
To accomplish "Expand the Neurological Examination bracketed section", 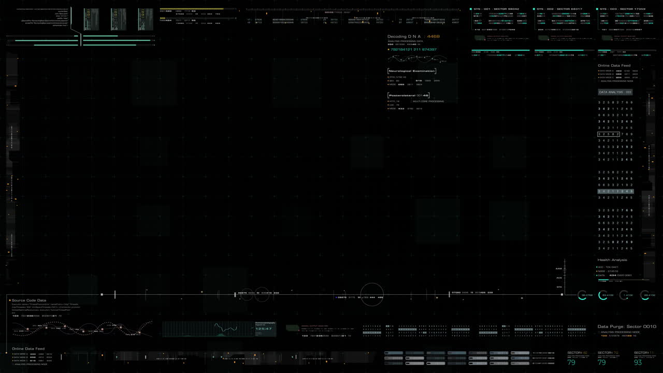I will [x=412, y=71].
